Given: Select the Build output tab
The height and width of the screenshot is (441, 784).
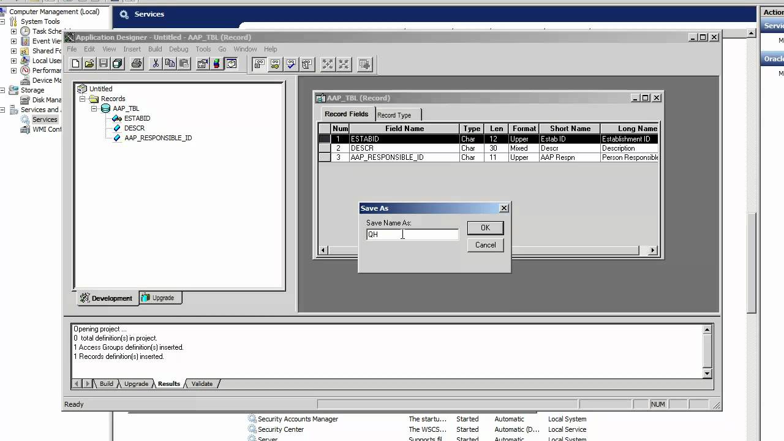Looking at the screenshot, I should (x=107, y=384).
